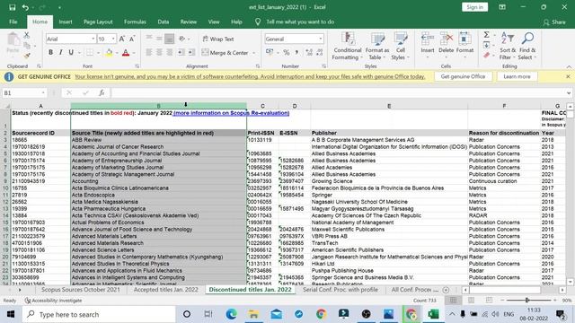This screenshot has height=323, width=575.
Task: Toggle Align Left for cell text
Action: pyautogui.click(x=148, y=52)
